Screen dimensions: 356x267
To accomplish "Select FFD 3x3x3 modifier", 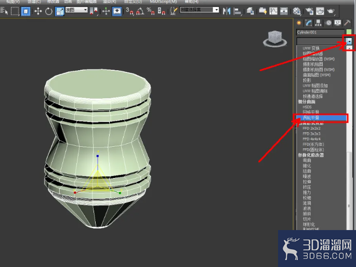I will click(x=311, y=134).
